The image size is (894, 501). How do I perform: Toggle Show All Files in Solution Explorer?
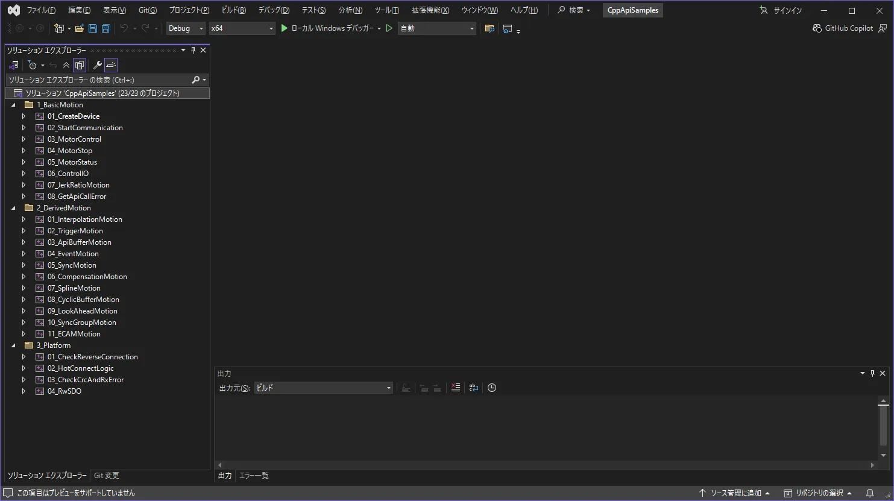(x=79, y=65)
